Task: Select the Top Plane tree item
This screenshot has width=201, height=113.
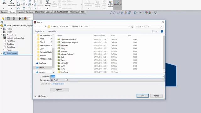Action: (x=10, y=44)
